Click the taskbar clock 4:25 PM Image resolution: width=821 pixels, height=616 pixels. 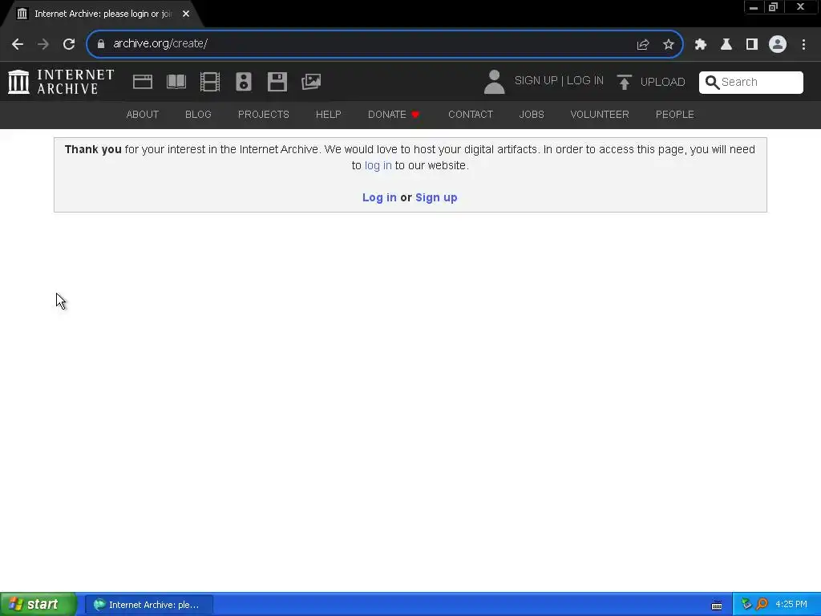791,605
